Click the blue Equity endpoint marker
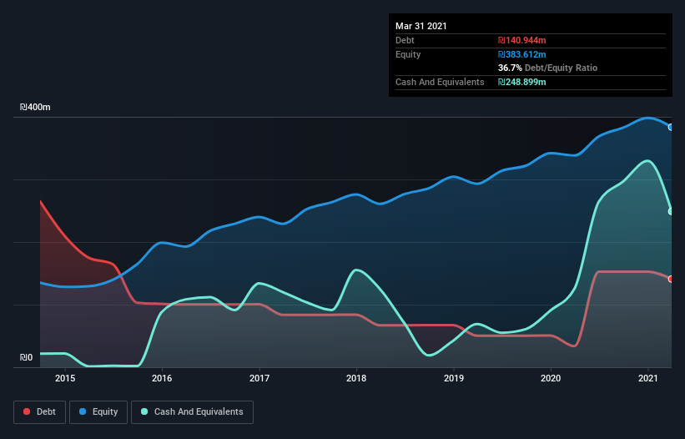The image size is (685, 439). [671, 127]
